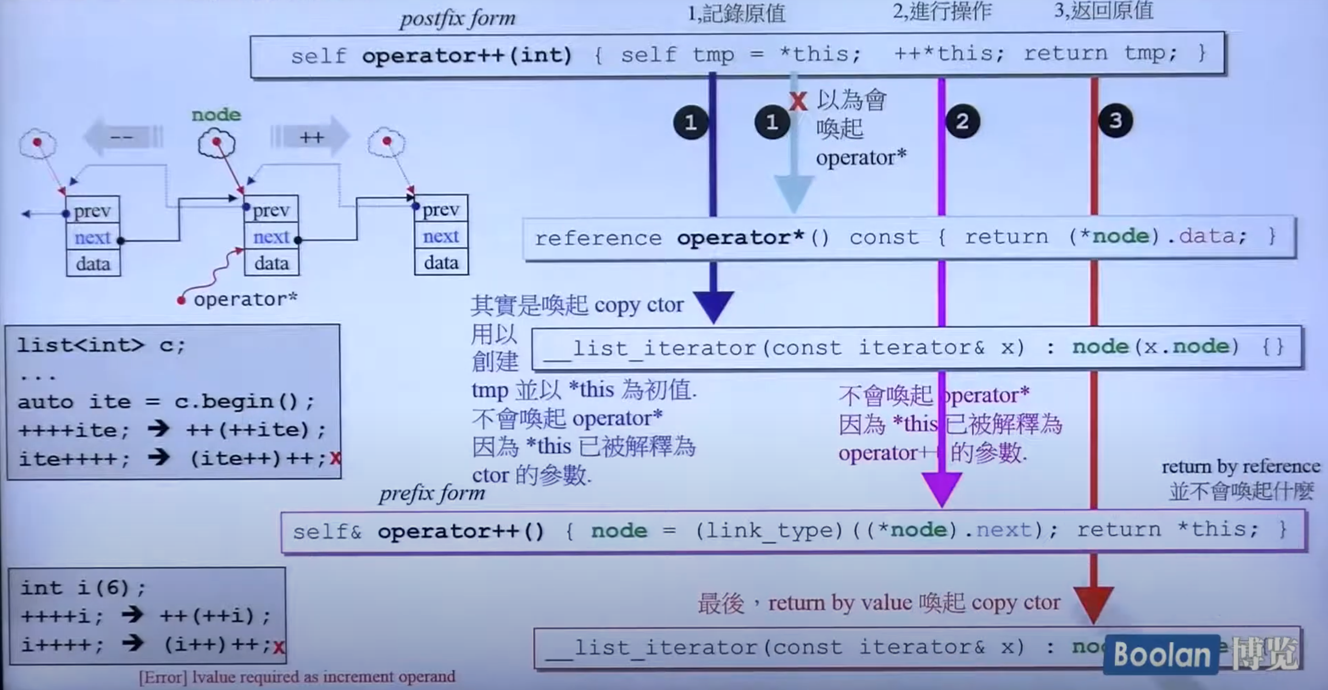1328x690 pixels.
Task: Click the red x after (ite++)++;
Action: click(x=335, y=458)
